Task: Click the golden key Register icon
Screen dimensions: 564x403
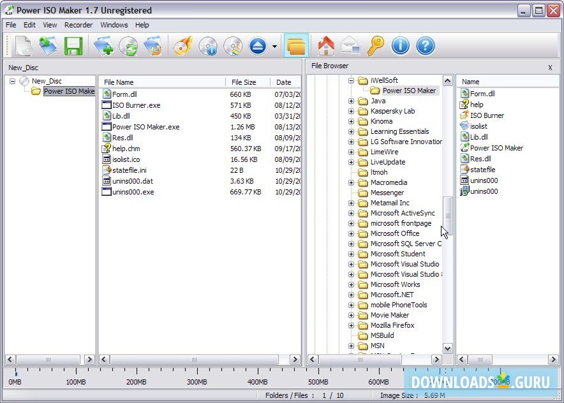Action: click(376, 46)
